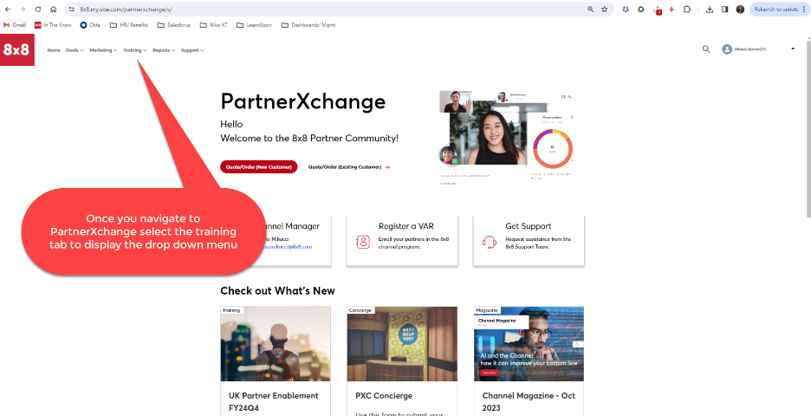Click the browser address bar URL
811x416 pixels.
tap(127, 10)
